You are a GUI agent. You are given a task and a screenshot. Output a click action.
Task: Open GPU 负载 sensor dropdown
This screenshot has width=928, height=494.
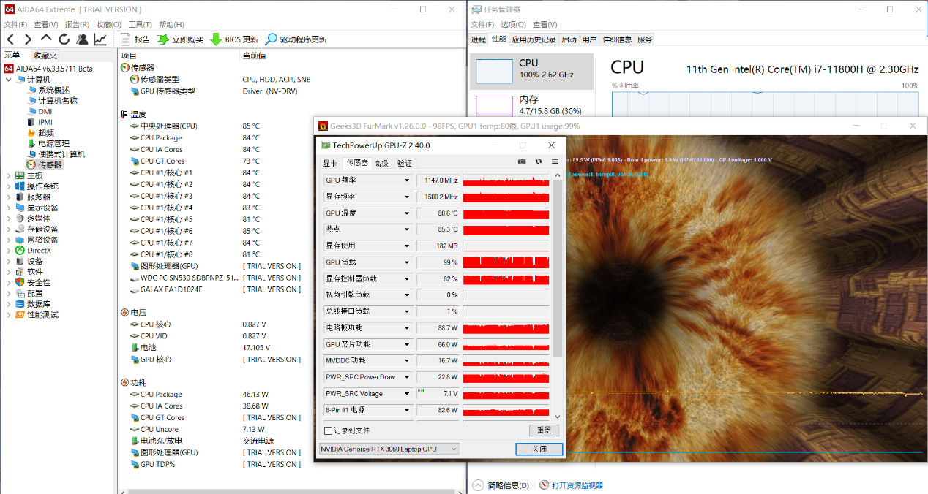407,262
